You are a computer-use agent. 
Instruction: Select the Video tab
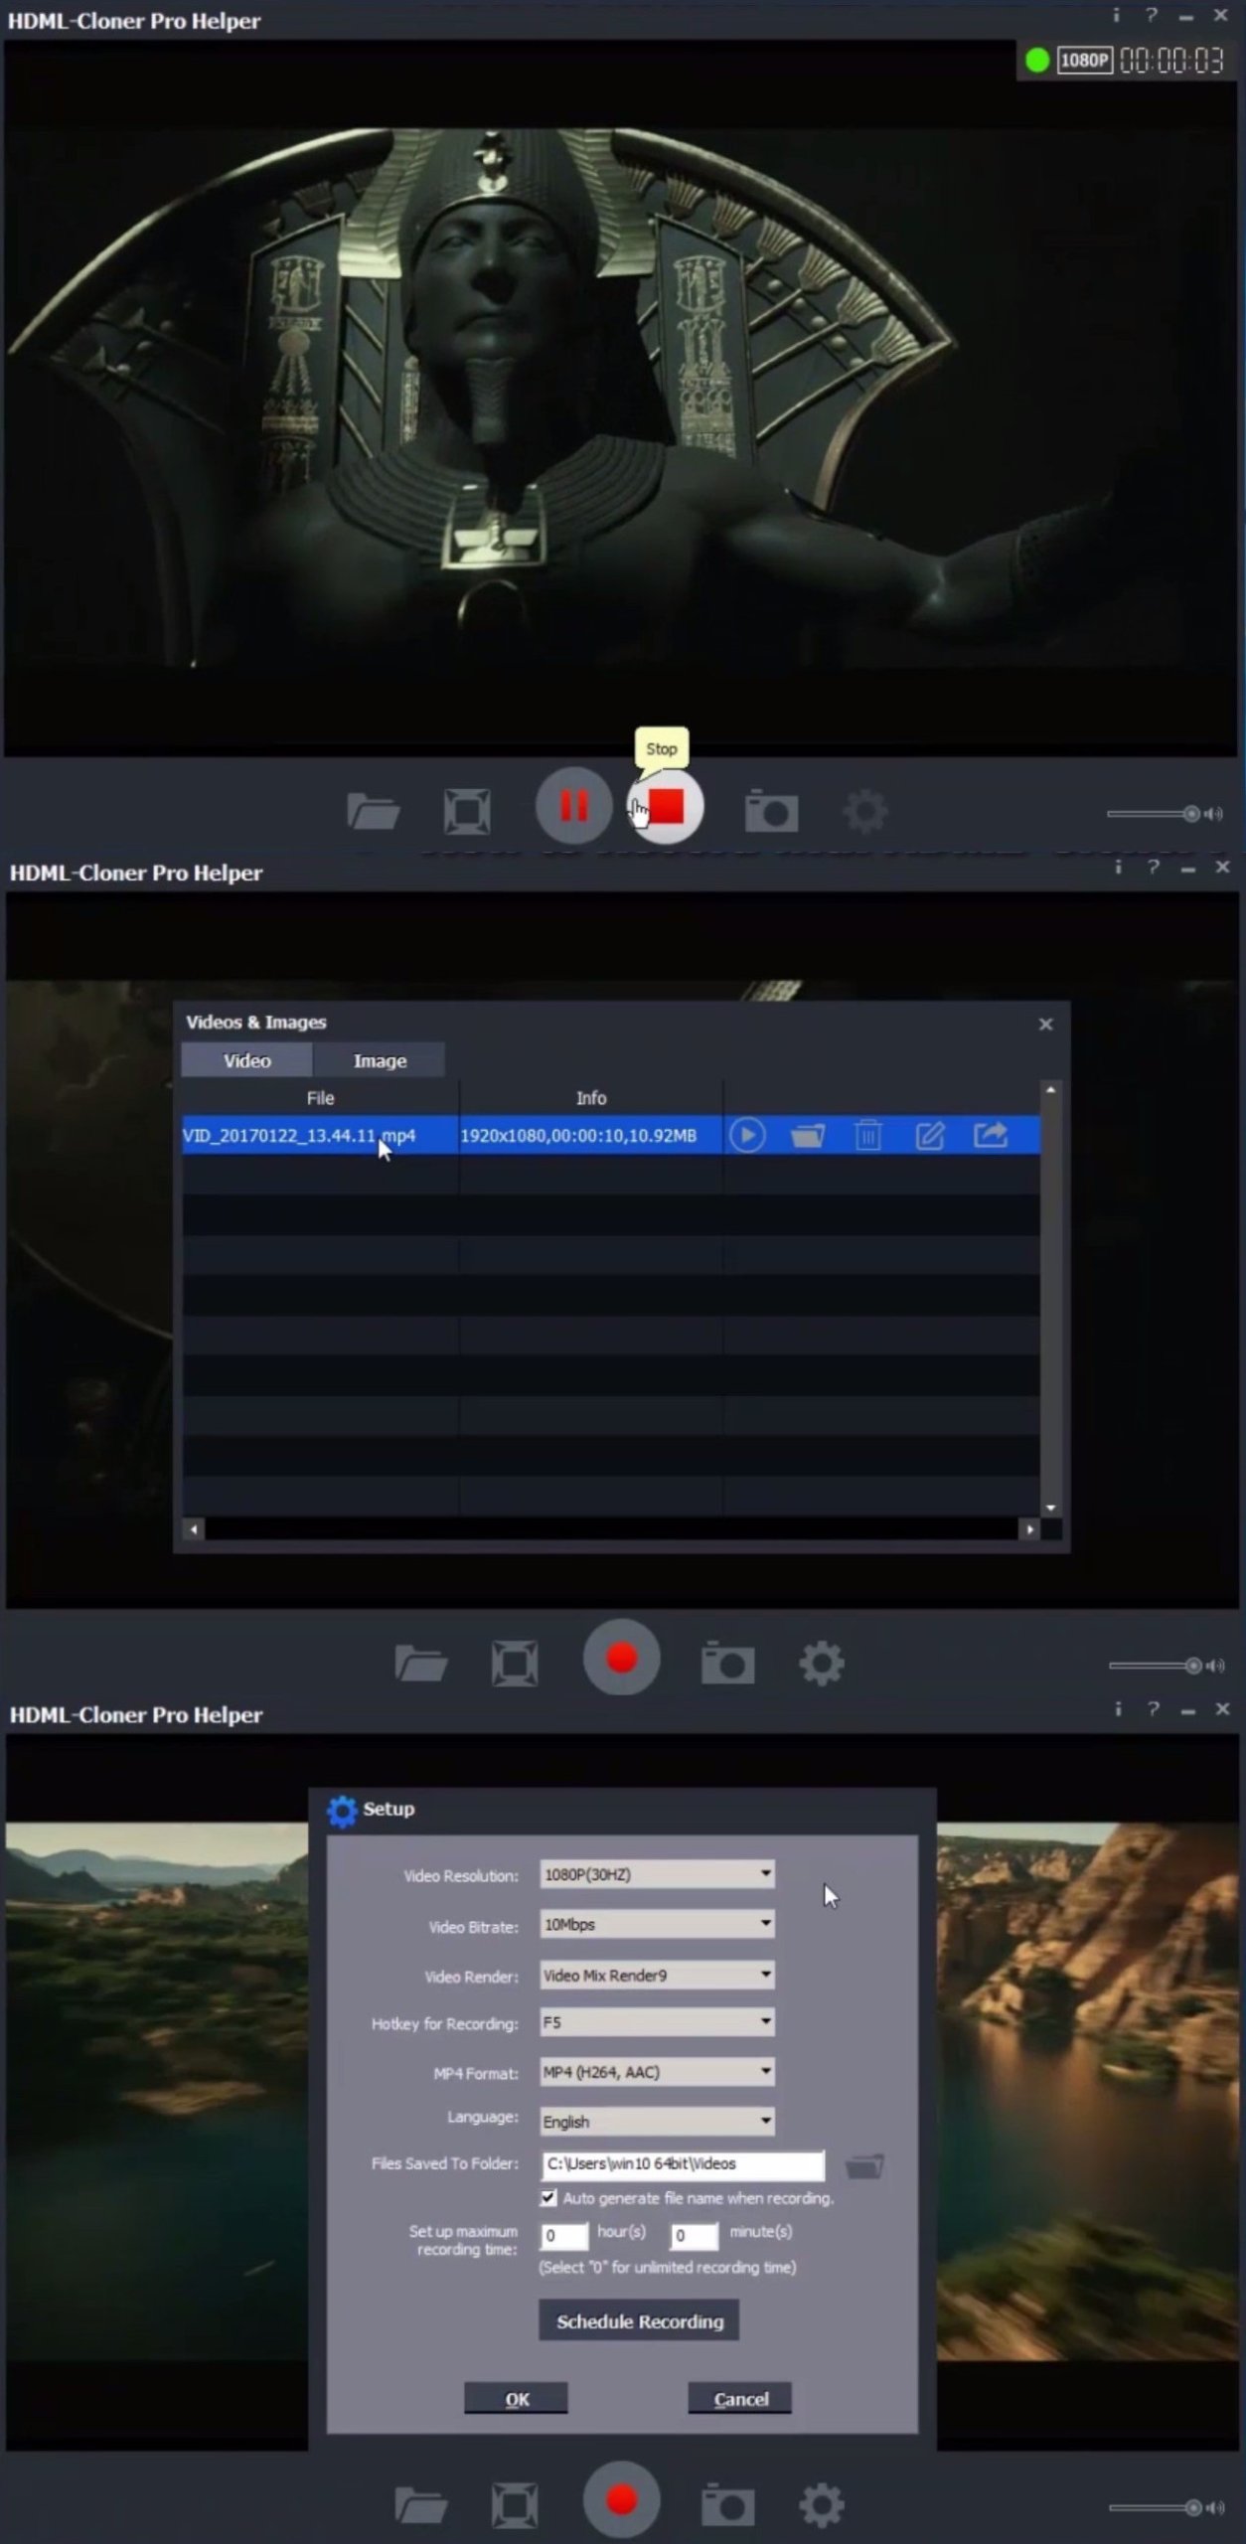tap(246, 1060)
